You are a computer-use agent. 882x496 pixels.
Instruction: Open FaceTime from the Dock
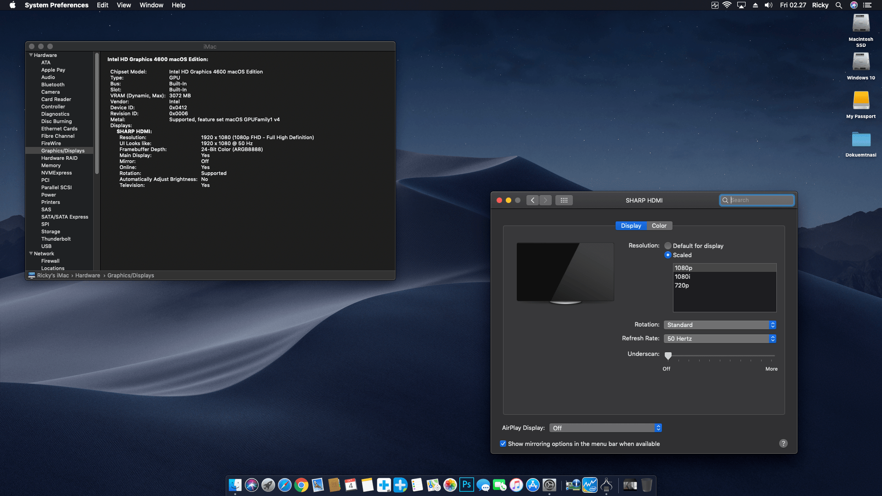pyautogui.click(x=500, y=485)
